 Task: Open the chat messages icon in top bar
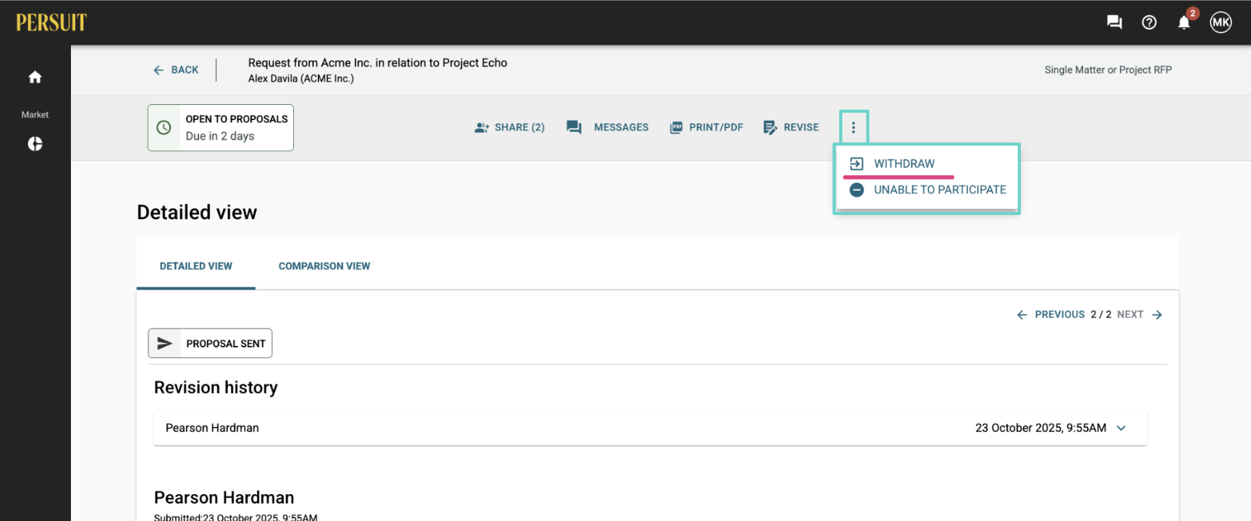point(1114,22)
